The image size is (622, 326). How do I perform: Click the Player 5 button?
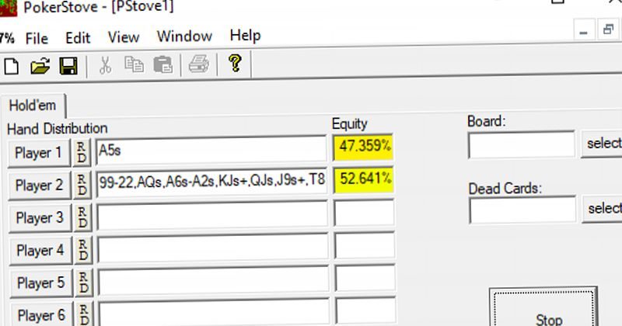(x=41, y=283)
